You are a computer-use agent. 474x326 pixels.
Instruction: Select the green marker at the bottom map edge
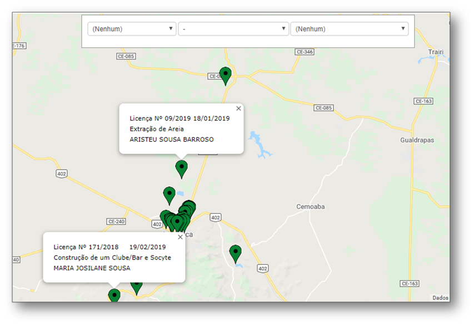[114, 295]
